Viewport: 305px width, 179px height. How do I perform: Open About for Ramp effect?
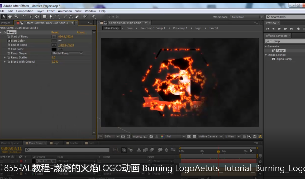82,32
